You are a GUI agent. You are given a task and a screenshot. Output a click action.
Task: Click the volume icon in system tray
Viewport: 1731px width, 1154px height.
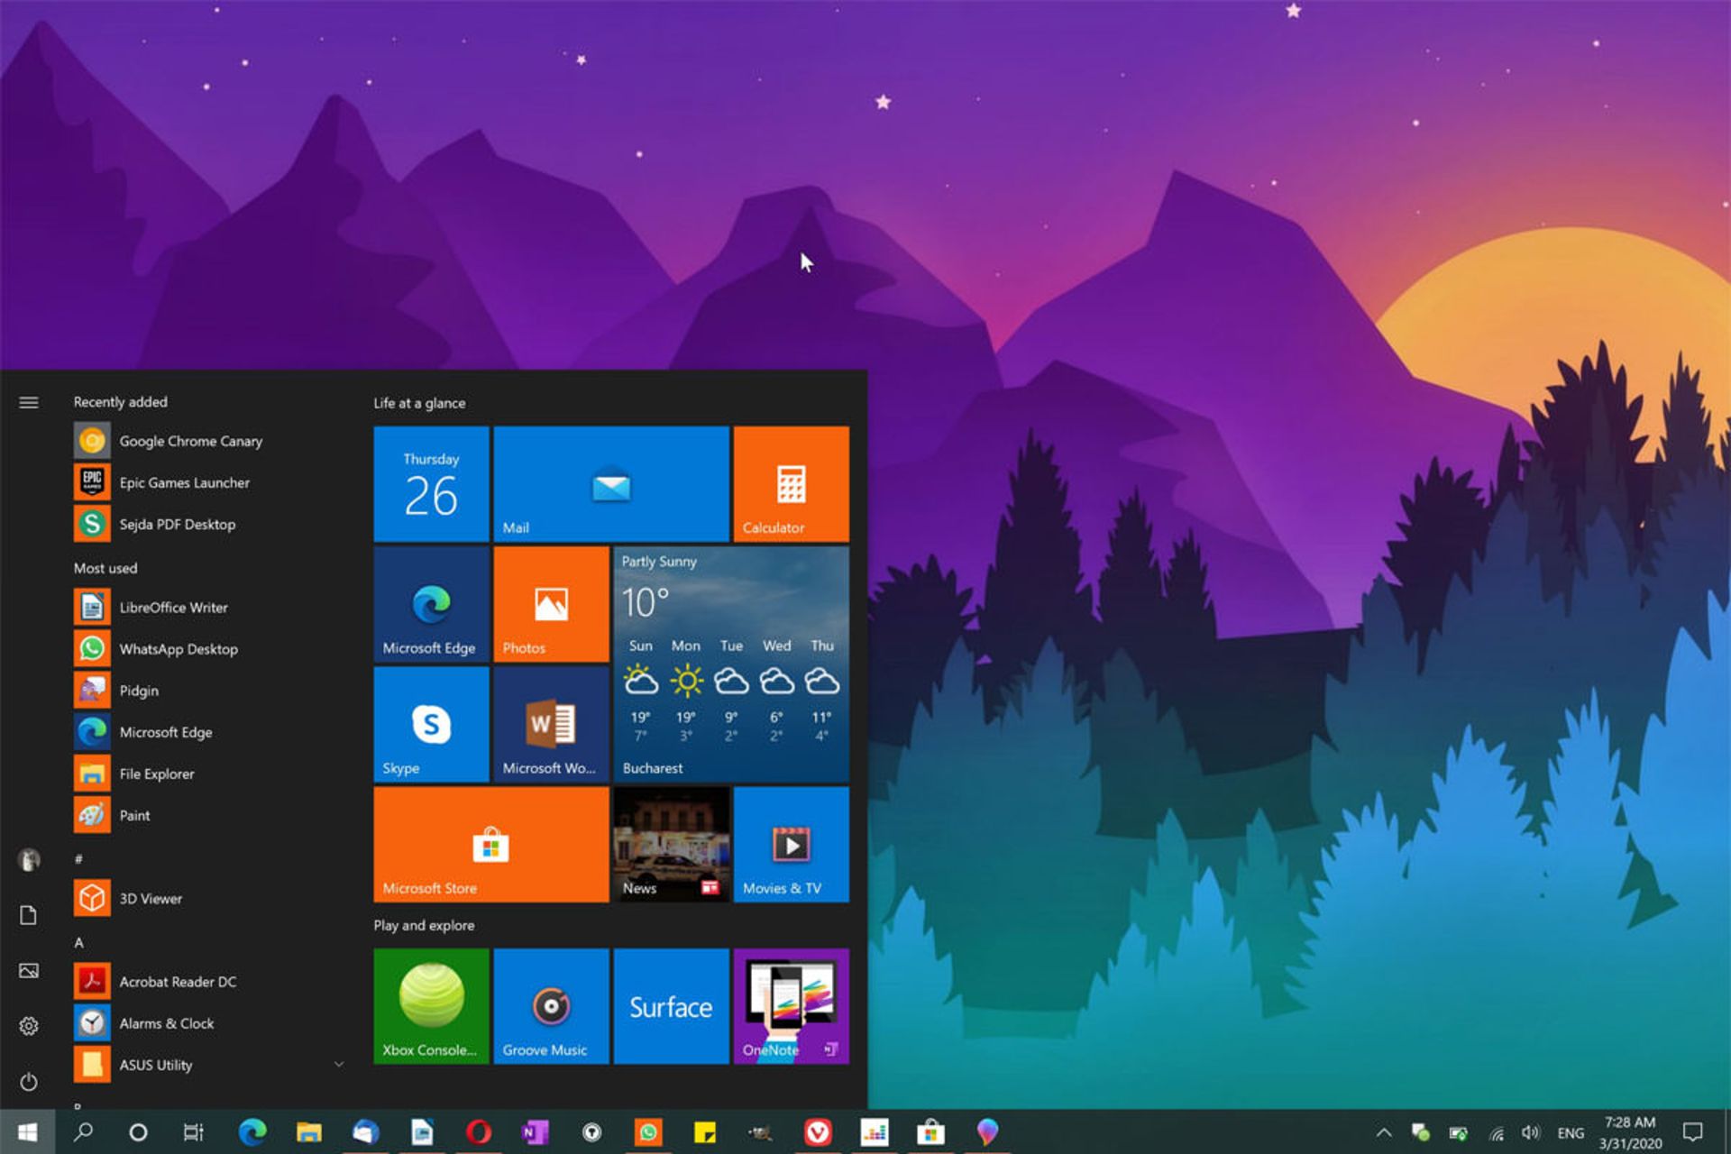1530,1132
